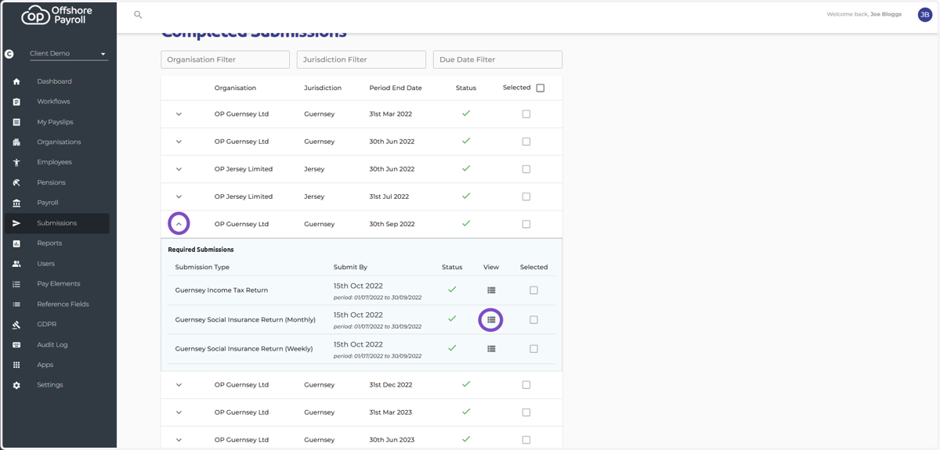
Task: Select the 31st Dec 2022 row checkbox
Action: click(526, 385)
